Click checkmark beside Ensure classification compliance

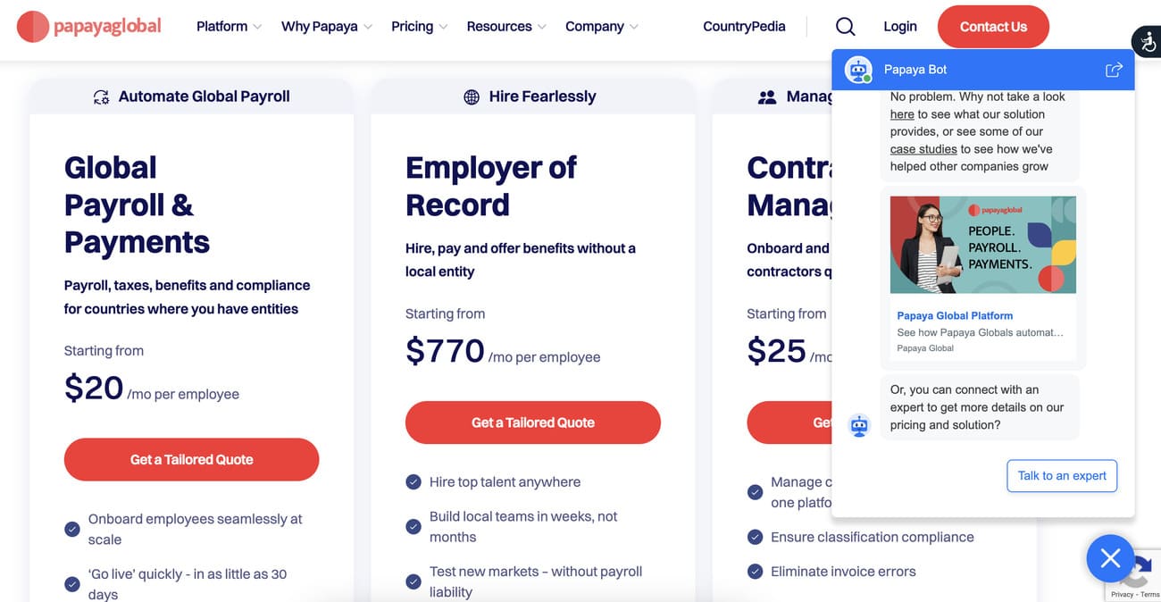pyautogui.click(x=755, y=538)
